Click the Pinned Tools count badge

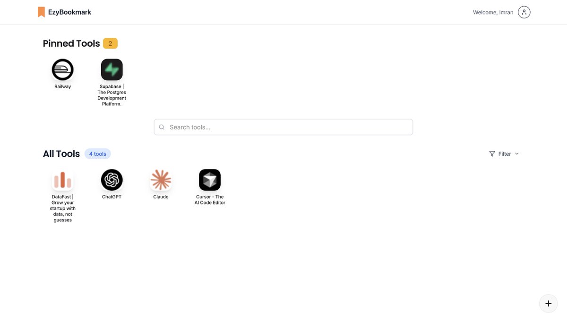110,43
